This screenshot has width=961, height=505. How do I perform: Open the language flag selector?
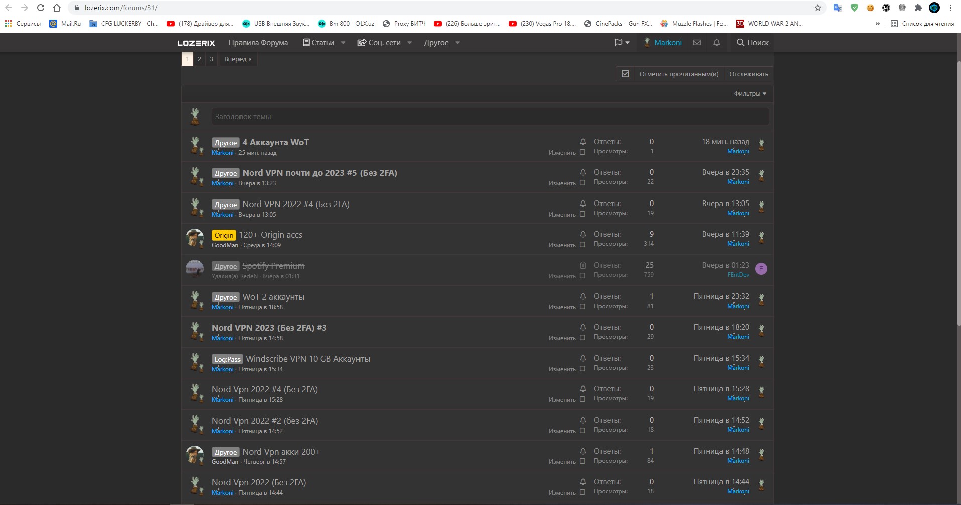pyautogui.click(x=622, y=43)
